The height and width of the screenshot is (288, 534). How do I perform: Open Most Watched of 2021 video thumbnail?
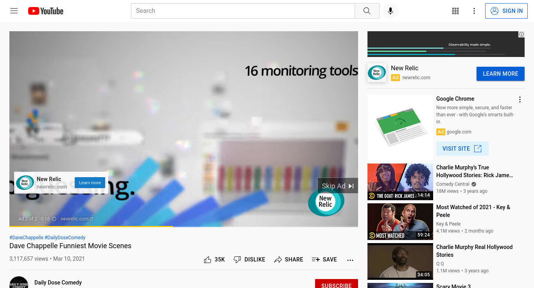tap(400, 222)
